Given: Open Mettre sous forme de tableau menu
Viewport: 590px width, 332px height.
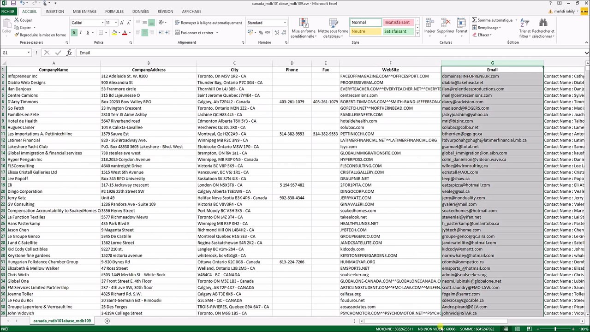Looking at the screenshot, I should point(333,28).
